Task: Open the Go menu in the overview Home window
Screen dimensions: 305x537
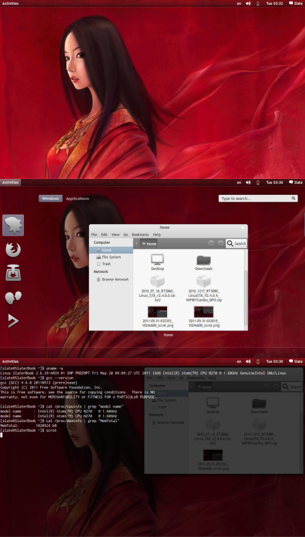Action: (126, 235)
